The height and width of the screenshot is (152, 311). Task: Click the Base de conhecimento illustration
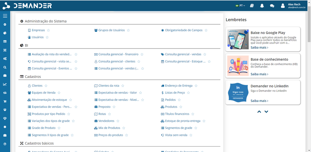pos(238,66)
